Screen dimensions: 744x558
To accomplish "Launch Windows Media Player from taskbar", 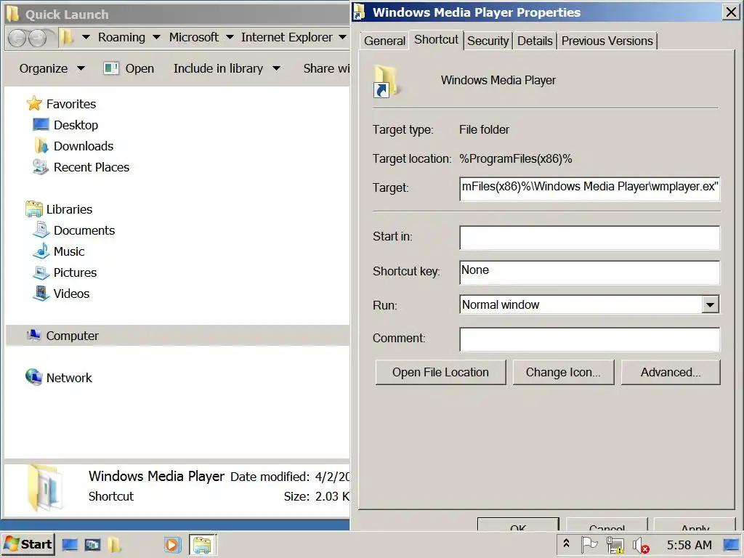I will point(171,545).
